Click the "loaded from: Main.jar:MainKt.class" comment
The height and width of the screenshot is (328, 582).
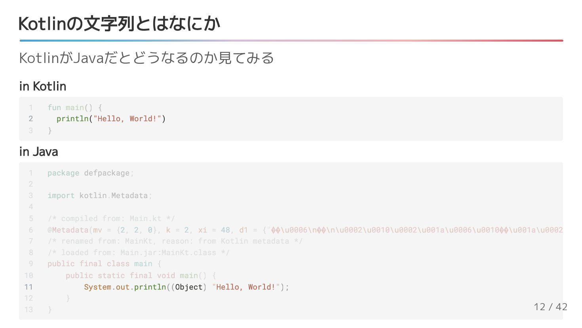click(x=139, y=253)
